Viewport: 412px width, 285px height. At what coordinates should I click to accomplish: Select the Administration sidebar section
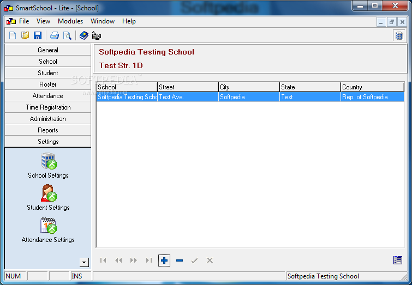point(48,119)
